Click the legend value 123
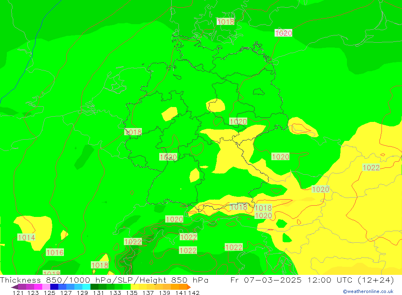402x295 pixels. [33, 293]
